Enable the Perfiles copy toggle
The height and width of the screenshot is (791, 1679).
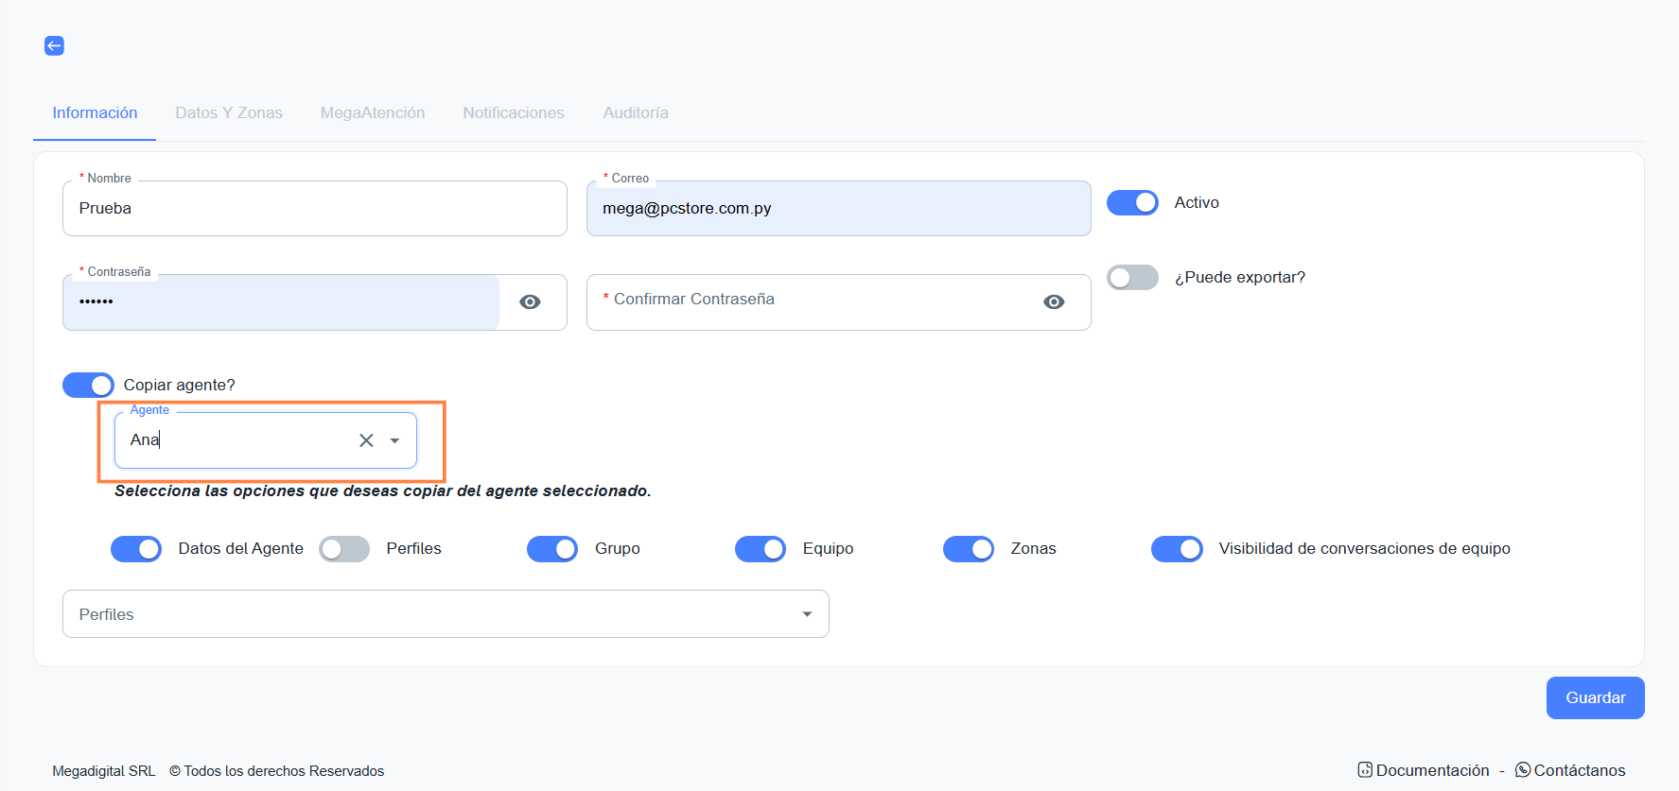click(x=344, y=549)
